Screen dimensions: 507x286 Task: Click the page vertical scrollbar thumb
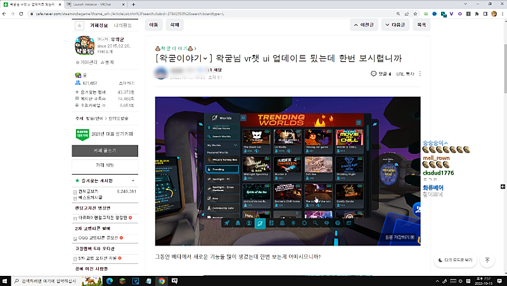click(504, 68)
